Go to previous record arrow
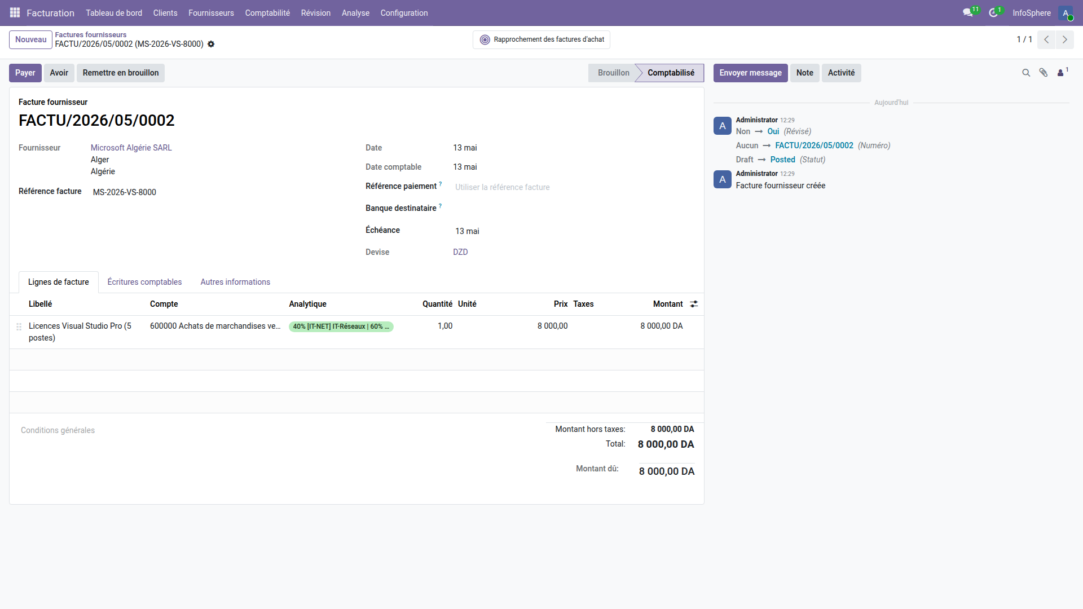 (1046, 39)
